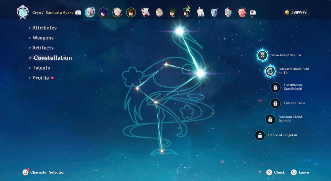Switch to purple-haired Raiden Shogun portrait
Viewport: 331px width, 181px height.
pyautogui.click(x=103, y=12)
